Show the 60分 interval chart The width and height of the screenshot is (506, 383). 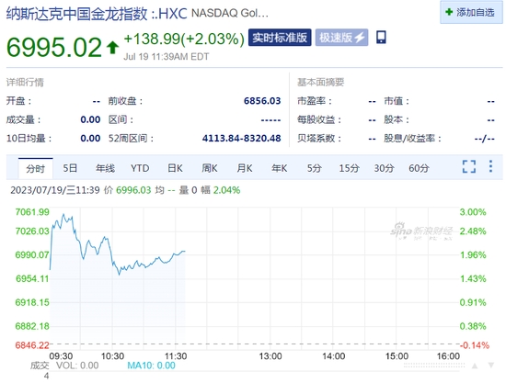tap(419, 168)
